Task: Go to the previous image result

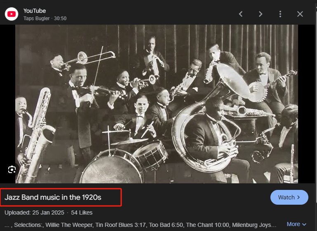Action: click(241, 14)
